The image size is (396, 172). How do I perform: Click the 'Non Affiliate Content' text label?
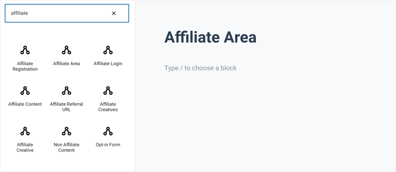tap(67, 147)
